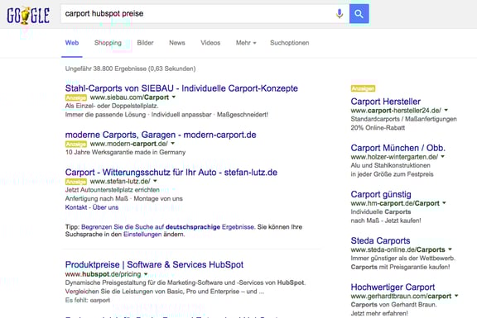The width and height of the screenshot is (477, 318).
Task: Click text 'nach Maß - Jetzt kaufen!'
Action: [386, 221]
